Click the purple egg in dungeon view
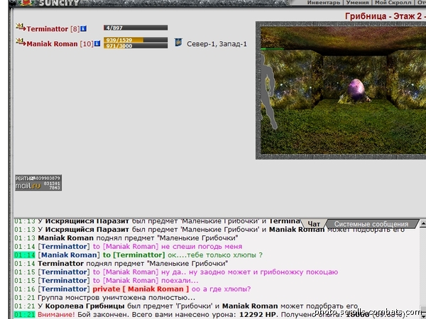The image size is (426, 319). coord(356,90)
